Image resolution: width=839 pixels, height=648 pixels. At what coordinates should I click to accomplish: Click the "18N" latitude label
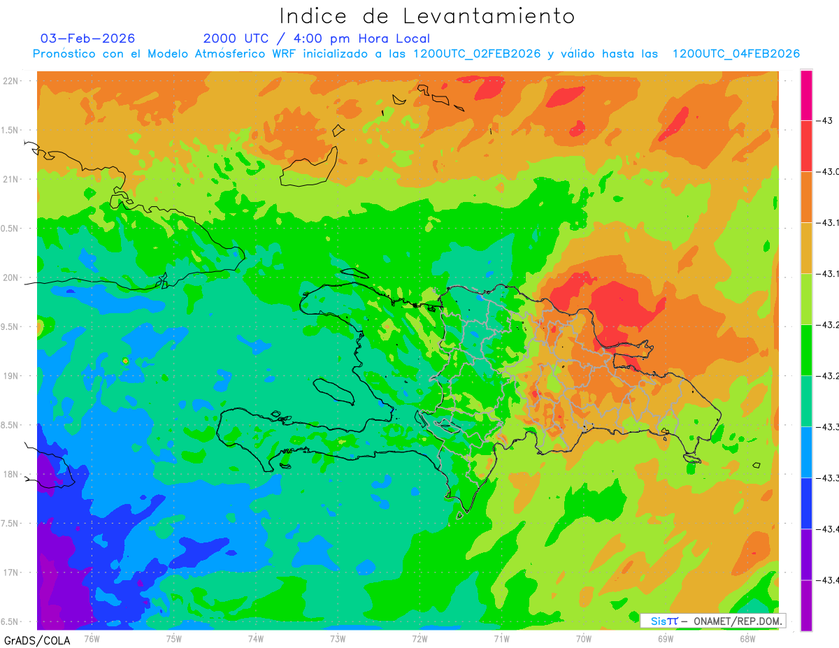click(x=11, y=475)
